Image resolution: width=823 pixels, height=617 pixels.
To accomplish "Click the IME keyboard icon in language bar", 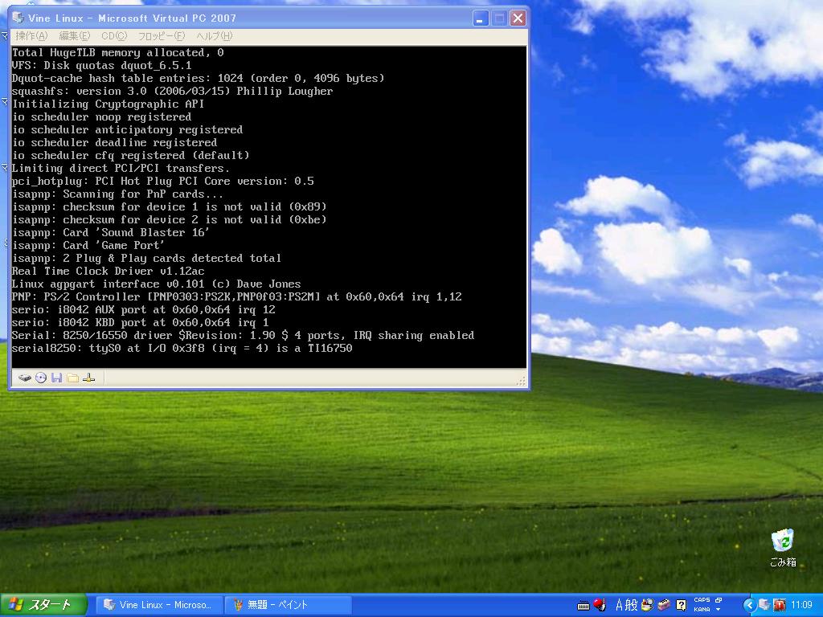I will [x=583, y=606].
